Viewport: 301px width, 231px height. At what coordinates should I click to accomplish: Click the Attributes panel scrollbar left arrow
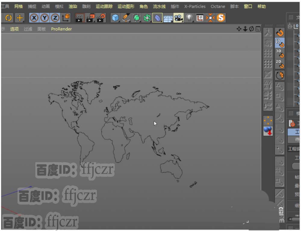(x=290, y=219)
